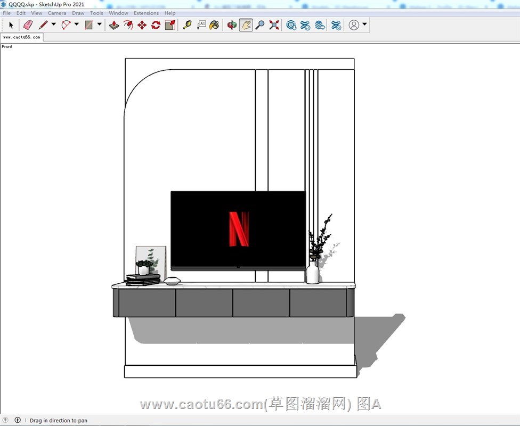Click the Front view label

point(7,46)
